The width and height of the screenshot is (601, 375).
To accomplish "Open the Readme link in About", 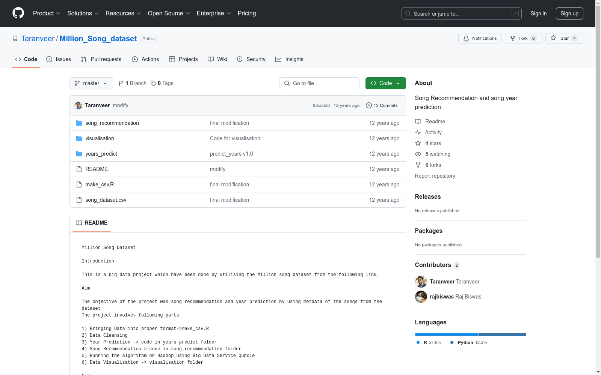I will click(430, 121).
